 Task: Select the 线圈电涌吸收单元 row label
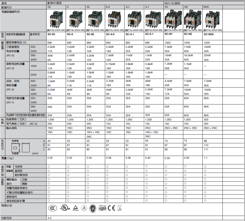click(17, 188)
